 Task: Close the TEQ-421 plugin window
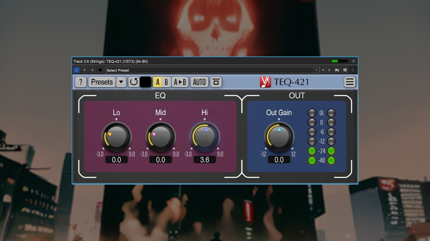(353, 61)
